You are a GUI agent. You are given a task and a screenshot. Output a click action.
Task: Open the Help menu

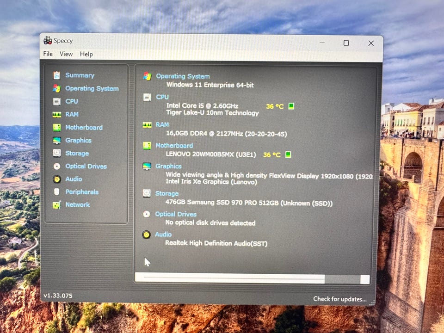86,54
